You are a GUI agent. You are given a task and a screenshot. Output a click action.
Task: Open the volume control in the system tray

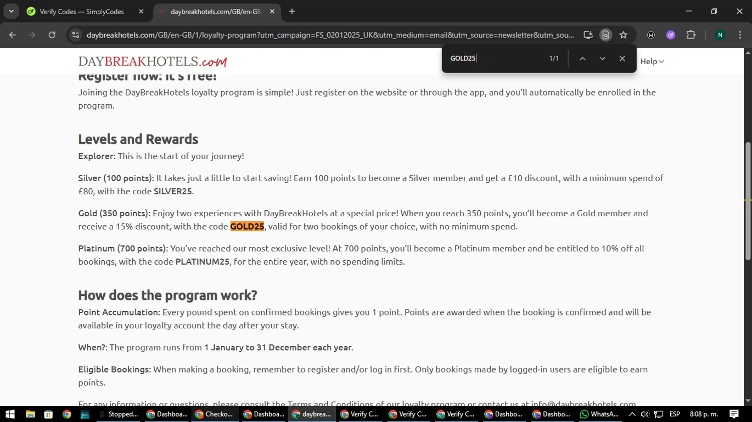click(645, 414)
